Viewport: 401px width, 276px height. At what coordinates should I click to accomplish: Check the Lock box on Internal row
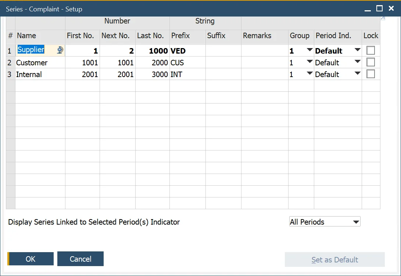click(370, 74)
